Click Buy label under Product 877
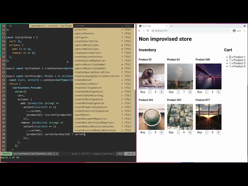248x186 pixels. [200, 133]
